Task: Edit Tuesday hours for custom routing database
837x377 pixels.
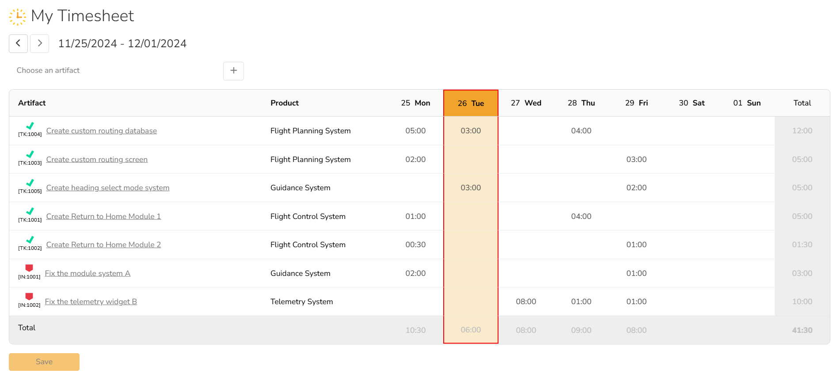Action: 471,131
